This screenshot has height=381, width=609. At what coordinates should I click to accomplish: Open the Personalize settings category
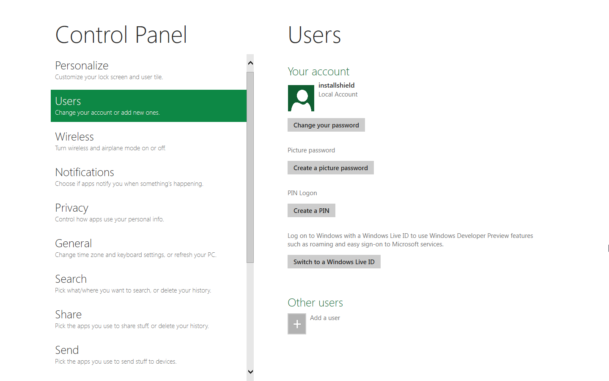pyautogui.click(x=148, y=71)
